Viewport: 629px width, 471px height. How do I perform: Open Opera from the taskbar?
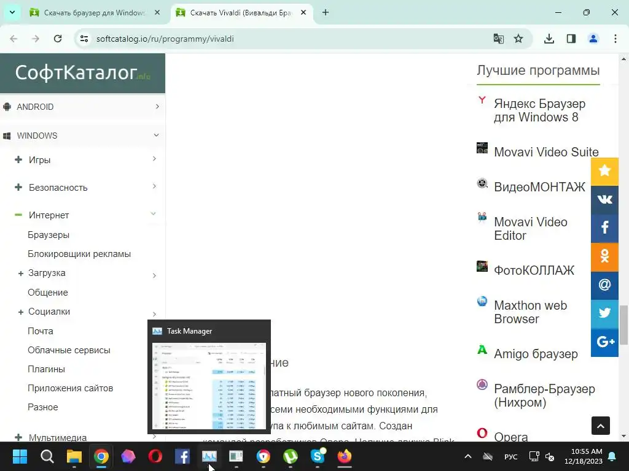[x=155, y=456]
